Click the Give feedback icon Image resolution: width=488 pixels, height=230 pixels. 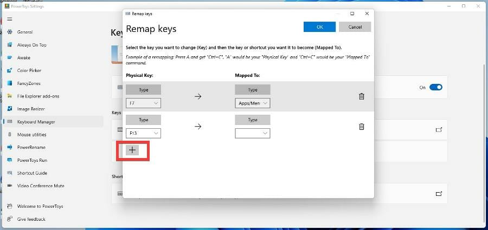point(10,219)
